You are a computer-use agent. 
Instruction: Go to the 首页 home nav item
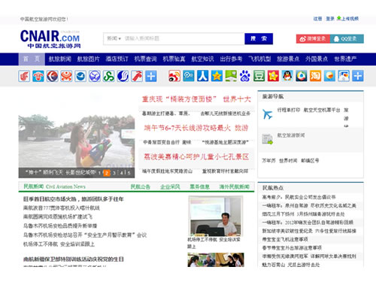32,59
